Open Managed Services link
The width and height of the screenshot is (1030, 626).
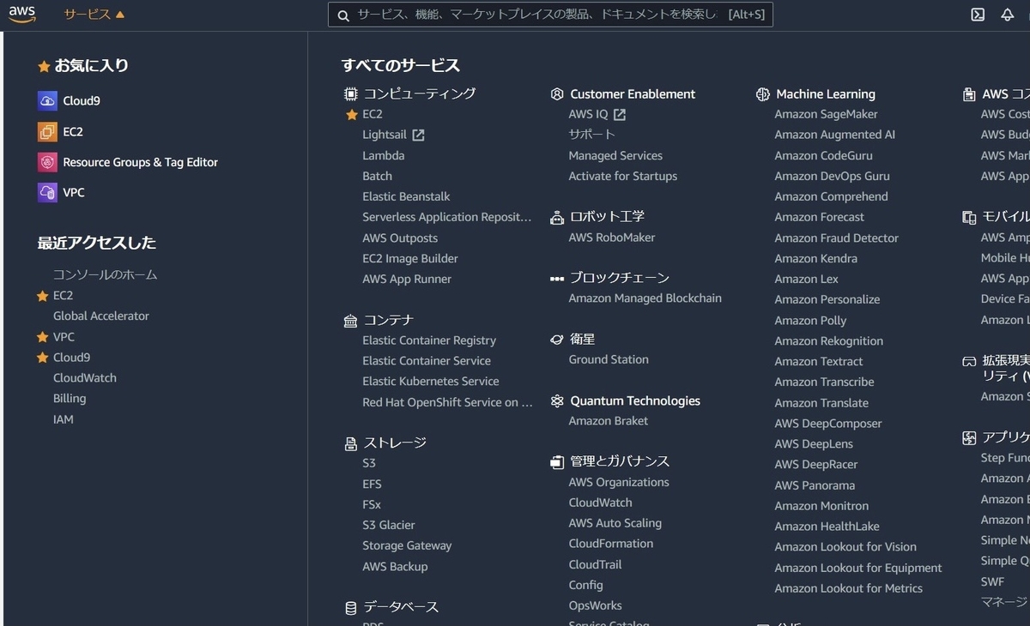click(x=615, y=155)
